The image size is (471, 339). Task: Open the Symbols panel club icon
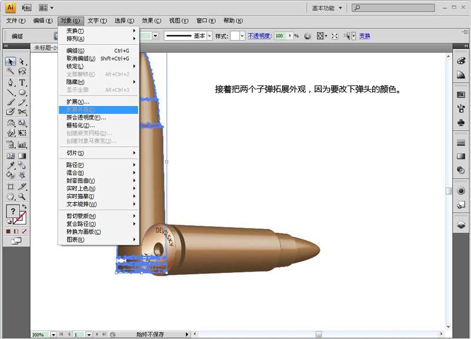click(x=461, y=123)
